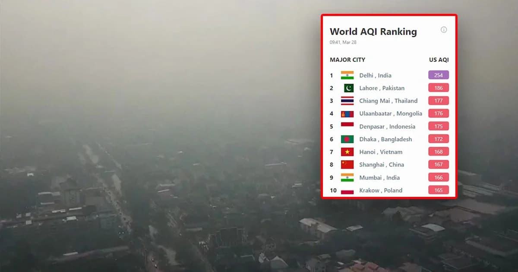Click the purple 254 AQI badge
Image resolution: width=518 pixels, height=272 pixels.
(439, 75)
